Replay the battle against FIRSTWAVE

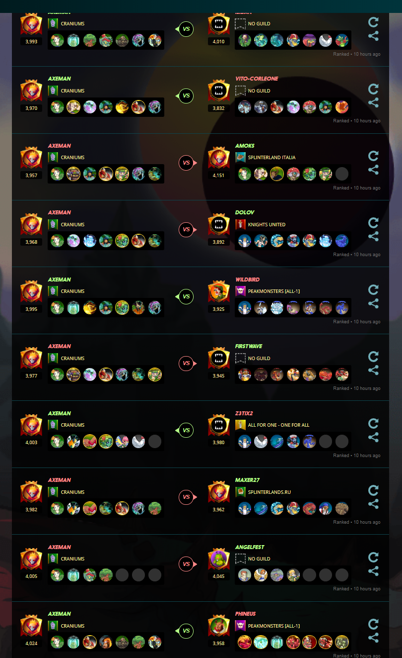373,357
